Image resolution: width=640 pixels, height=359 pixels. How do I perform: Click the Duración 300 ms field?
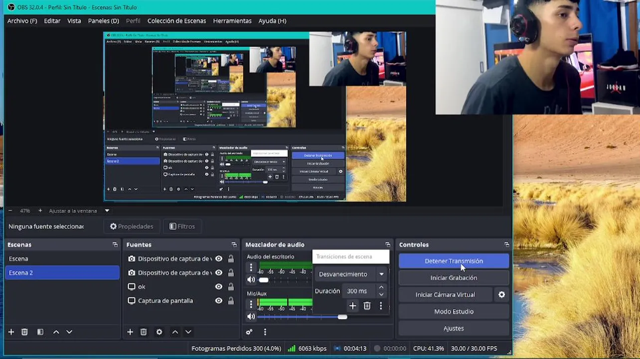360,291
